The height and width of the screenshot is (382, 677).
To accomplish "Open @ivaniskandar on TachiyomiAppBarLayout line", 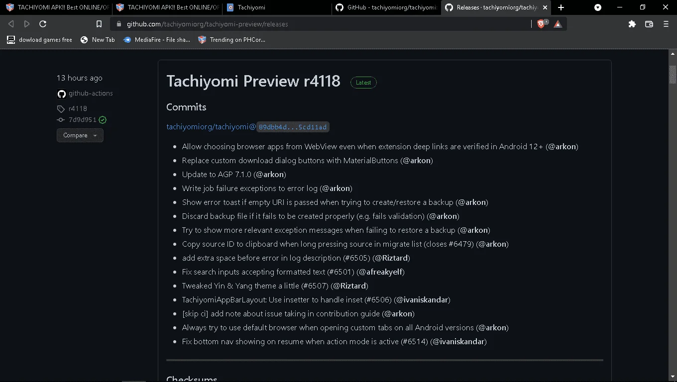I will (422, 300).
